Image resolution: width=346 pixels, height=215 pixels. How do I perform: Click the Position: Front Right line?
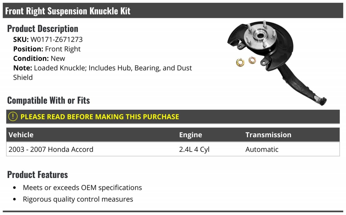(47, 49)
